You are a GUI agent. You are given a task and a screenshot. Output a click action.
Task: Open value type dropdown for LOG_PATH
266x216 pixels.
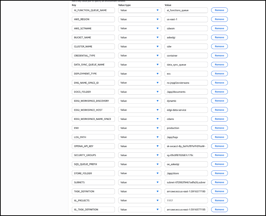click(140, 137)
